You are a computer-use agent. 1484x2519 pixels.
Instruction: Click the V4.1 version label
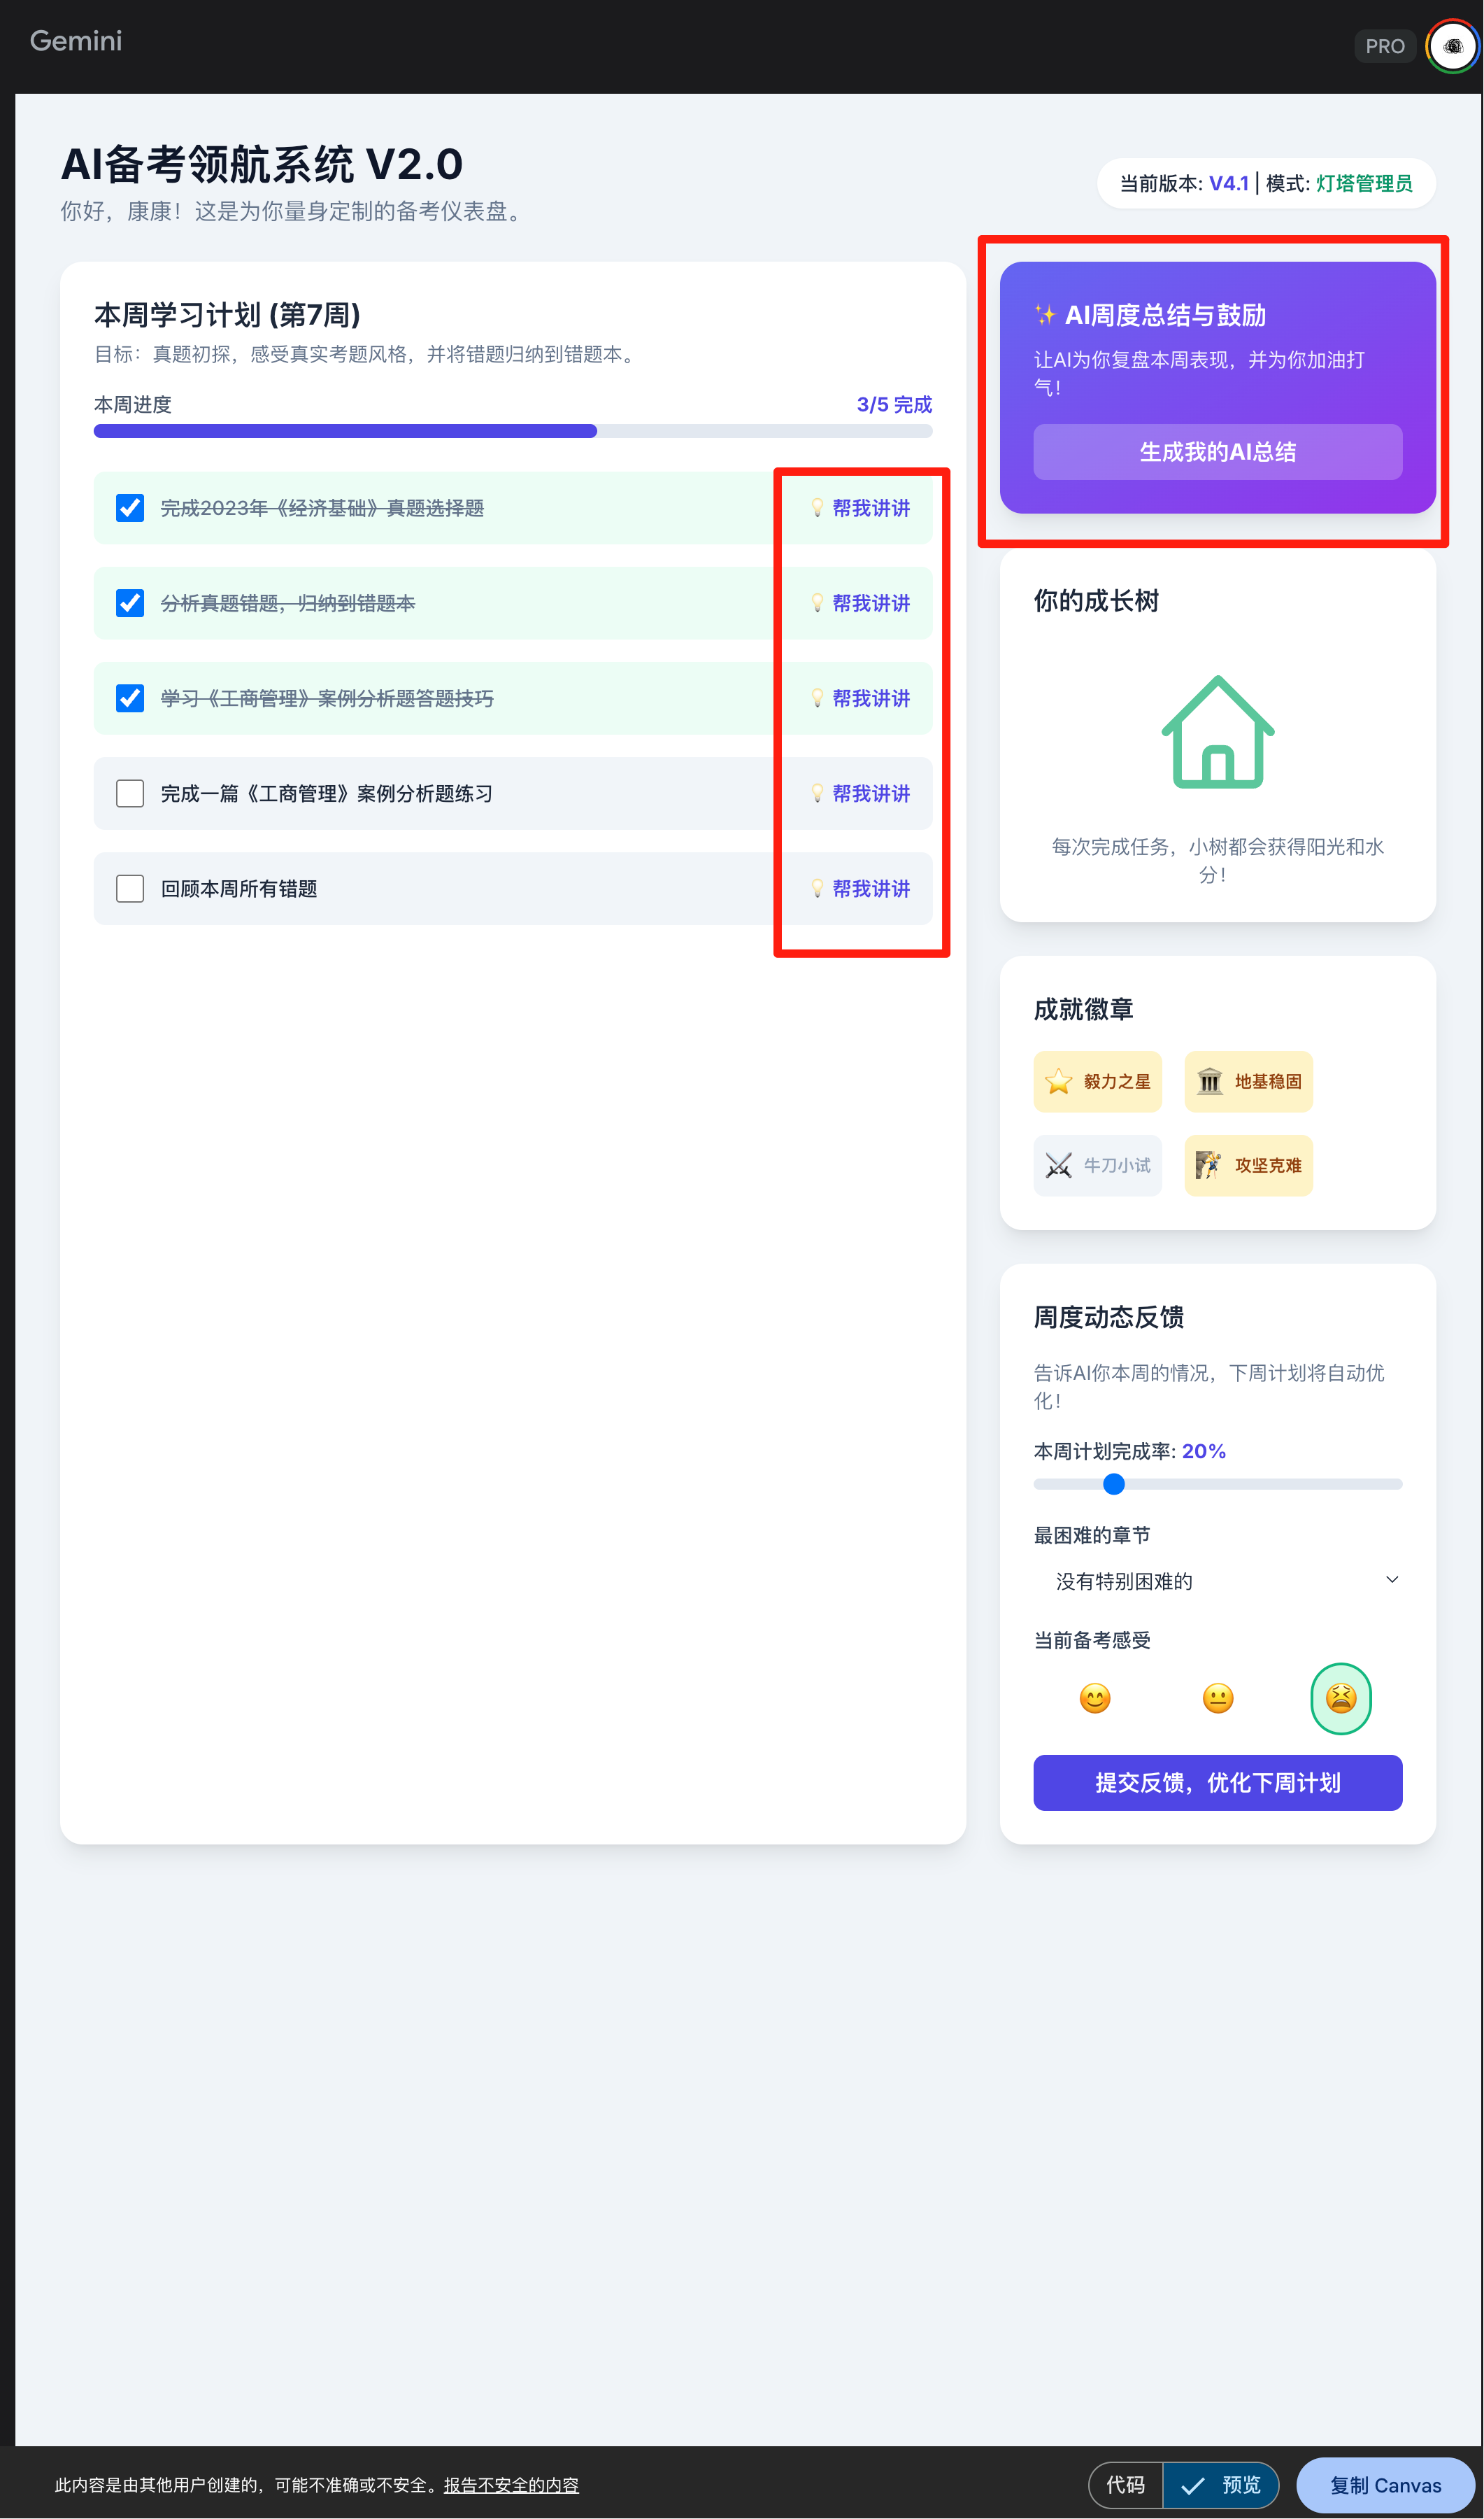coord(1229,184)
